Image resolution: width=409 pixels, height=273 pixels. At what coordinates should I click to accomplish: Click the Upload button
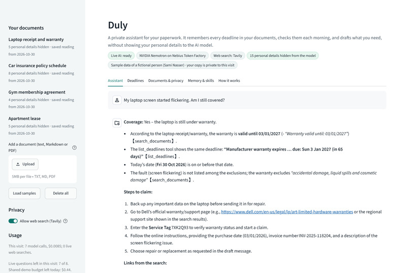[25, 164]
